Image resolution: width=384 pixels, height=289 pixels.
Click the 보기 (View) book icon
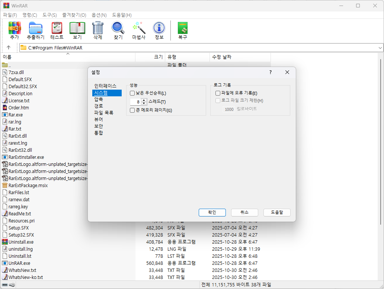tap(77, 28)
